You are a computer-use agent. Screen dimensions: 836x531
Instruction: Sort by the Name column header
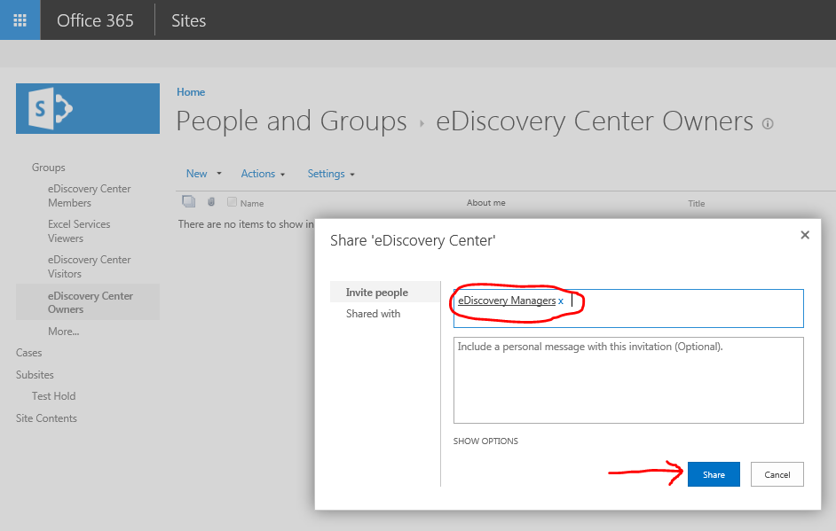click(252, 203)
